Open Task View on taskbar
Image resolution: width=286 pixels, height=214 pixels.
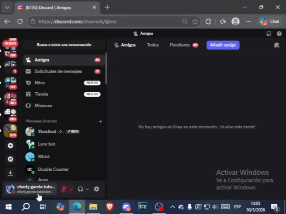[x=43, y=207]
